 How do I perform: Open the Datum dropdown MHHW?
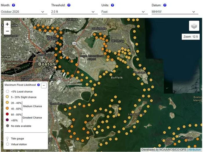pyautogui.click(x=175, y=12)
